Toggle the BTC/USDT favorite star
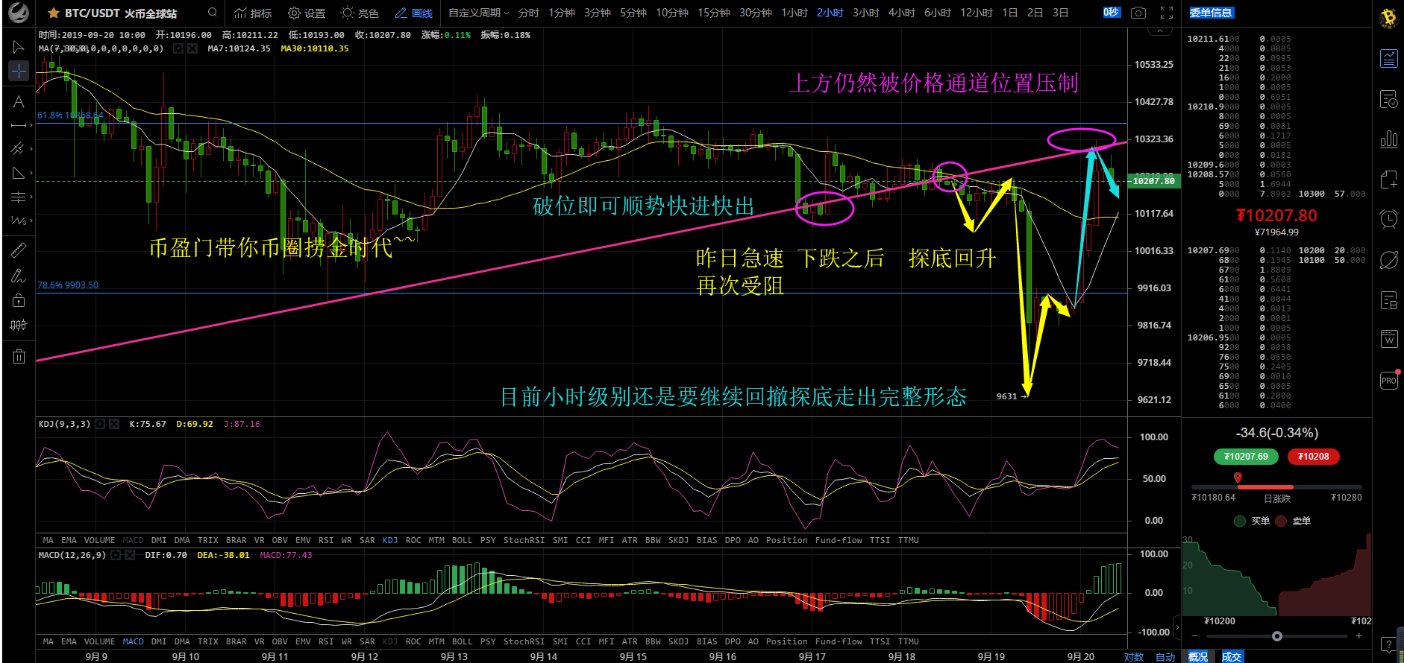The height and width of the screenshot is (663, 1404). click(x=54, y=13)
